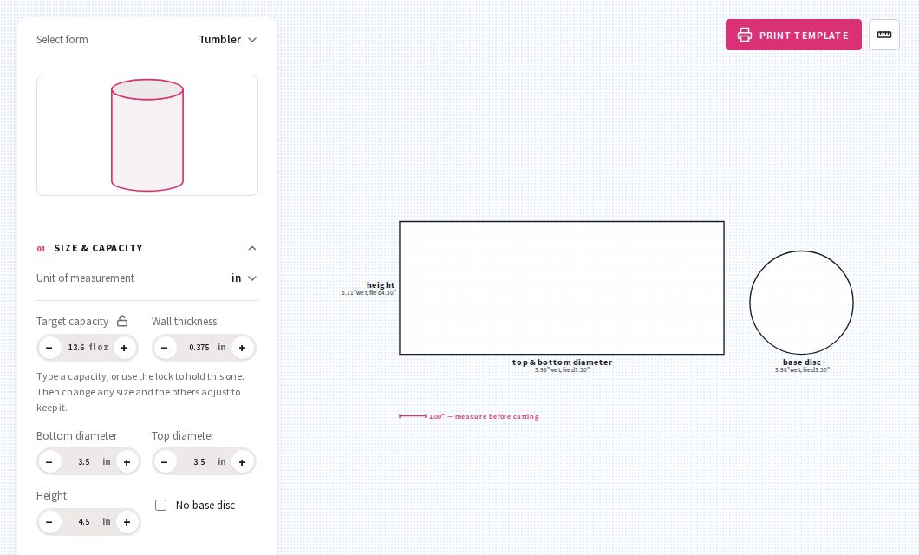The width and height of the screenshot is (919, 555).
Task: Increase Height with plus icon
Action: (x=127, y=521)
